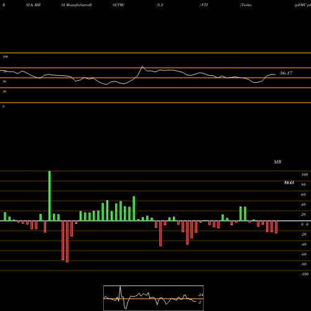Click the 50 label on RSI axis
This screenshot has height=311, width=311.
tap(4, 81)
